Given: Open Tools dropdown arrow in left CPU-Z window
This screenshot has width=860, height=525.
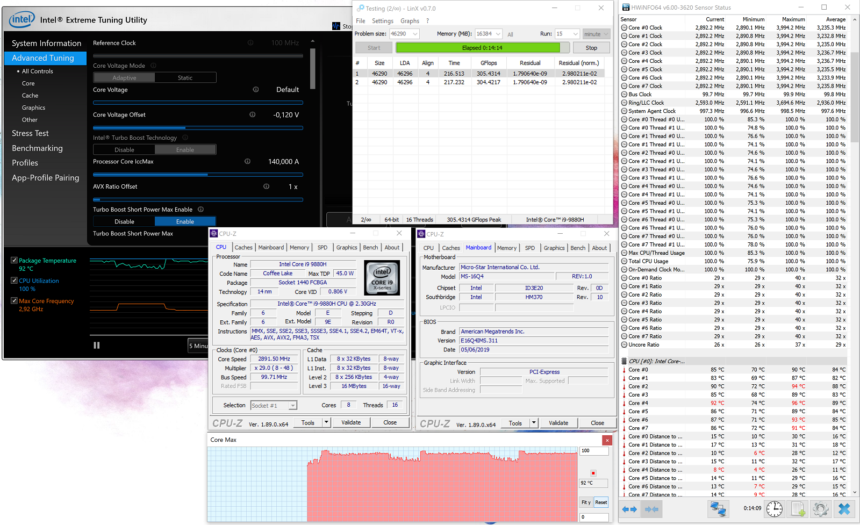Looking at the screenshot, I should 326,422.
